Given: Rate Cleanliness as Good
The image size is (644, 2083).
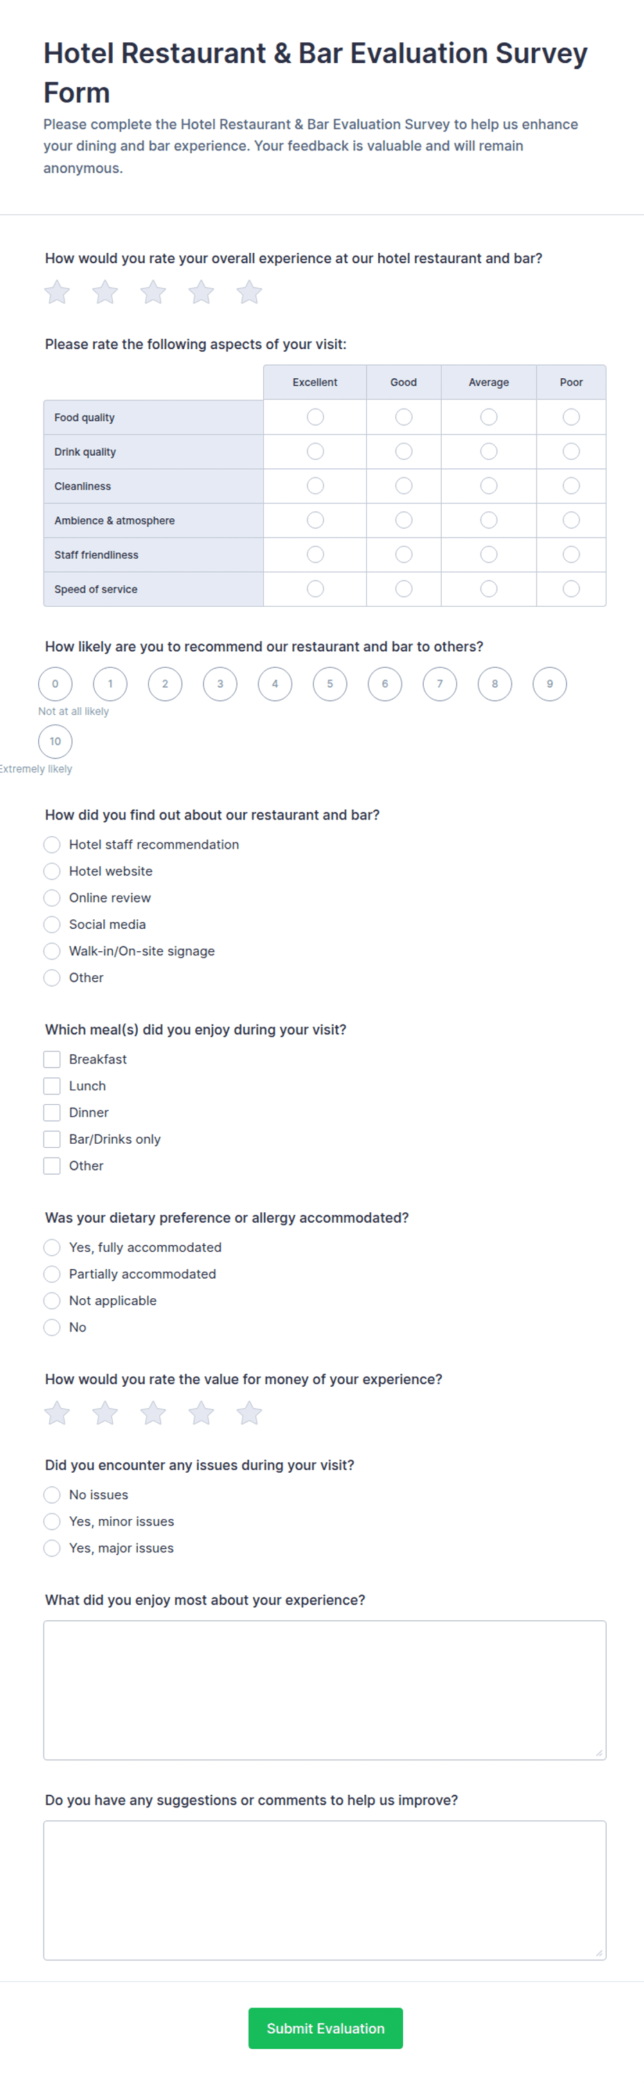Looking at the screenshot, I should 404,485.
